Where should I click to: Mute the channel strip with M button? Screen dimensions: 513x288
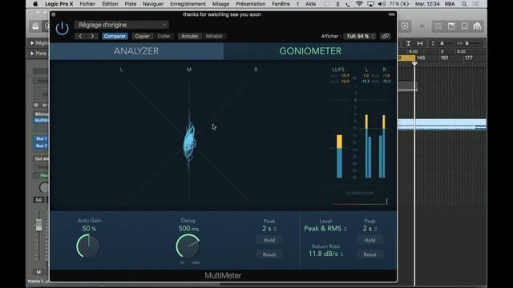(38, 272)
